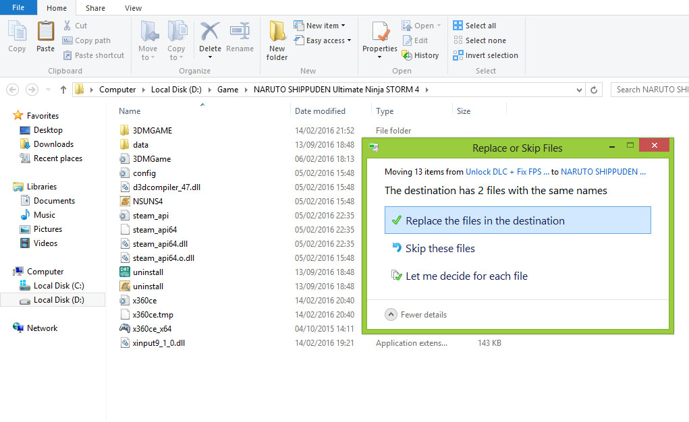
Task: Click Invert selection in ribbon
Action: (x=486, y=55)
